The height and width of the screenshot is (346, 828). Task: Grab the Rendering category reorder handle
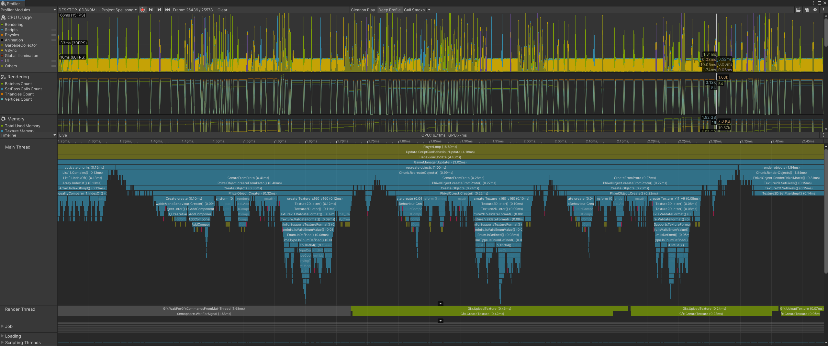pos(54,25)
